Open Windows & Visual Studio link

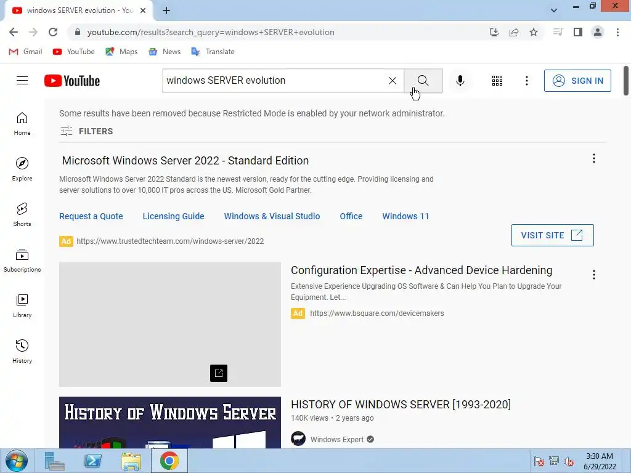272,216
